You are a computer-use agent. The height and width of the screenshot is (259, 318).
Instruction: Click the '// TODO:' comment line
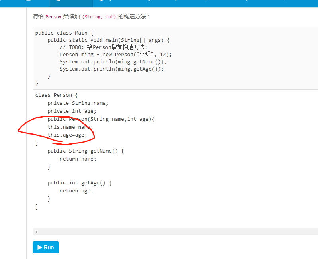point(103,47)
